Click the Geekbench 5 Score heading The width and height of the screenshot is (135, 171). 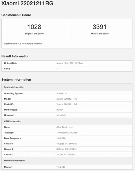coord(16,15)
